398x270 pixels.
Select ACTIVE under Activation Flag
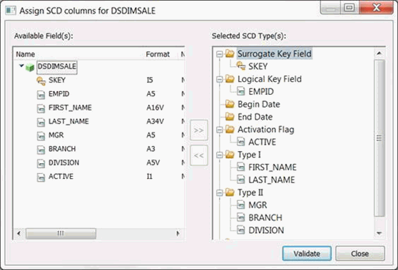point(262,142)
